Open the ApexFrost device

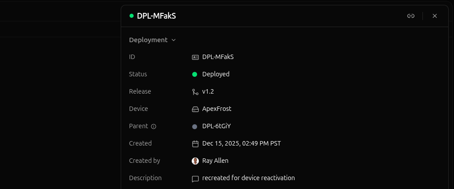point(217,109)
